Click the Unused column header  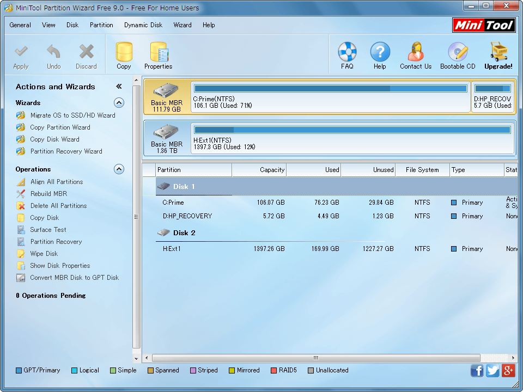pos(368,170)
